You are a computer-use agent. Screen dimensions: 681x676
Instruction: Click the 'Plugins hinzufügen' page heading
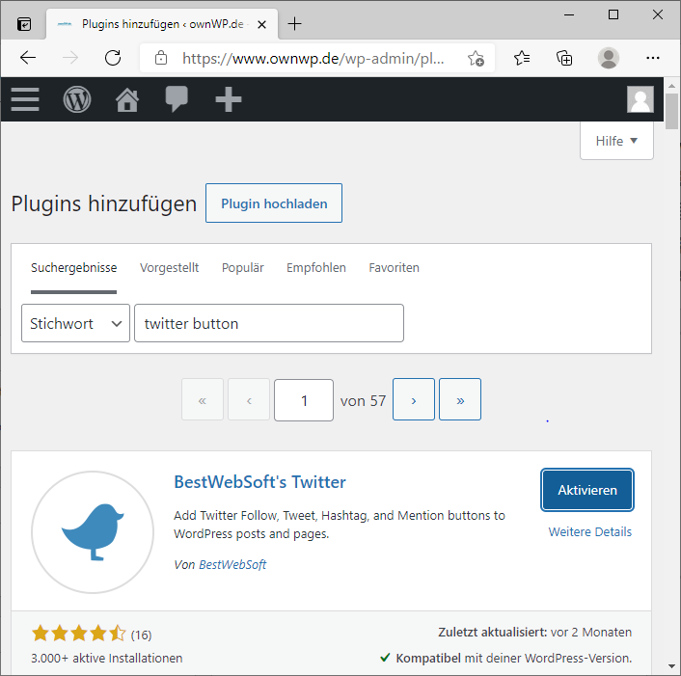point(104,203)
